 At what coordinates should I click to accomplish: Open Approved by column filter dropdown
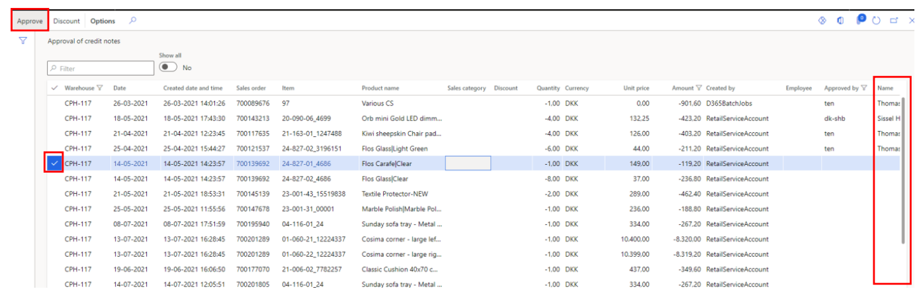pos(864,88)
